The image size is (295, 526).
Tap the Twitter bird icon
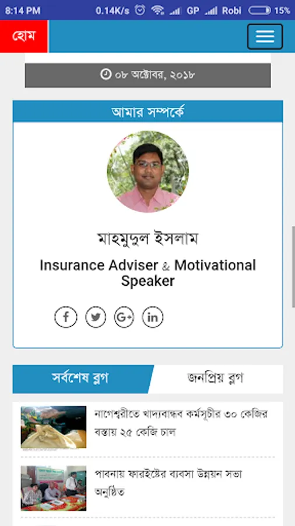pyautogui.click(x=96, y=317)
